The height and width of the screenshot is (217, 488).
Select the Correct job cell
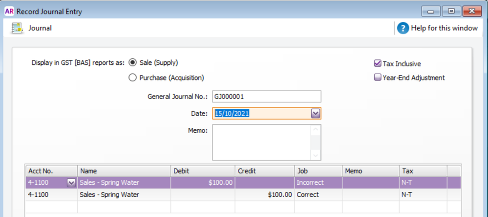(318, 195)
